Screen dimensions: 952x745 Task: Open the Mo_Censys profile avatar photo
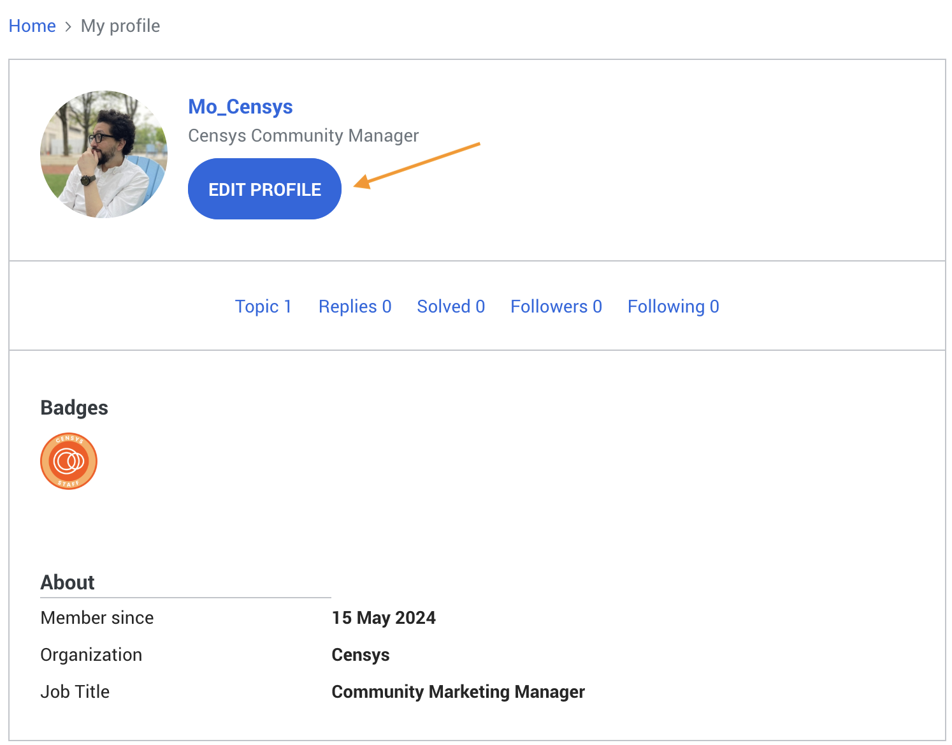click(x=104, y=154)
